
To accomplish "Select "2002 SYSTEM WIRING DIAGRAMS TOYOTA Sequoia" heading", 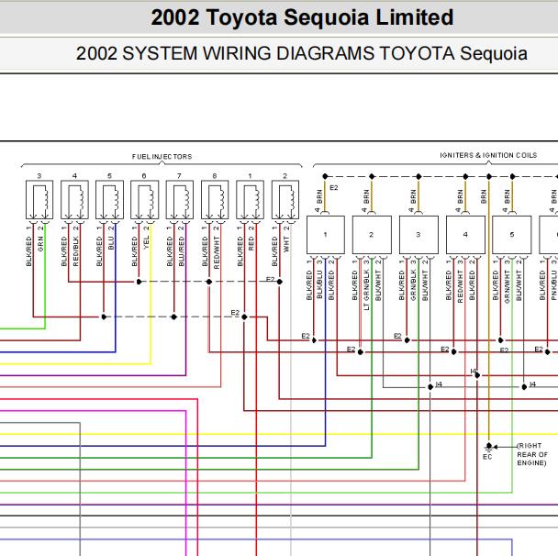I will pyautogui.click(x=301, y=53).
